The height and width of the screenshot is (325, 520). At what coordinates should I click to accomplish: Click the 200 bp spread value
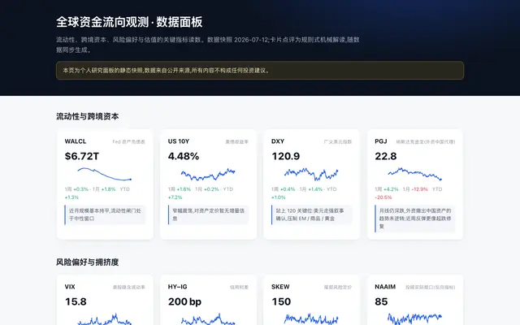(184, 301)
